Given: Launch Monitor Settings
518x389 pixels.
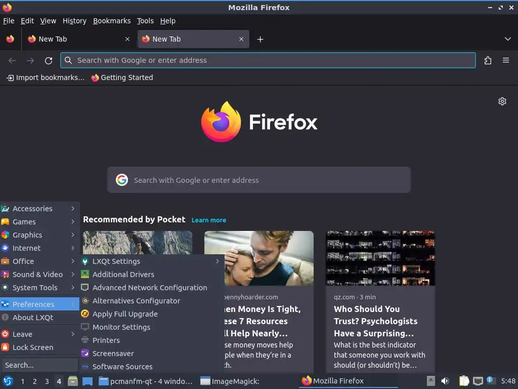Looking at the screenshot, I should 152,327.
